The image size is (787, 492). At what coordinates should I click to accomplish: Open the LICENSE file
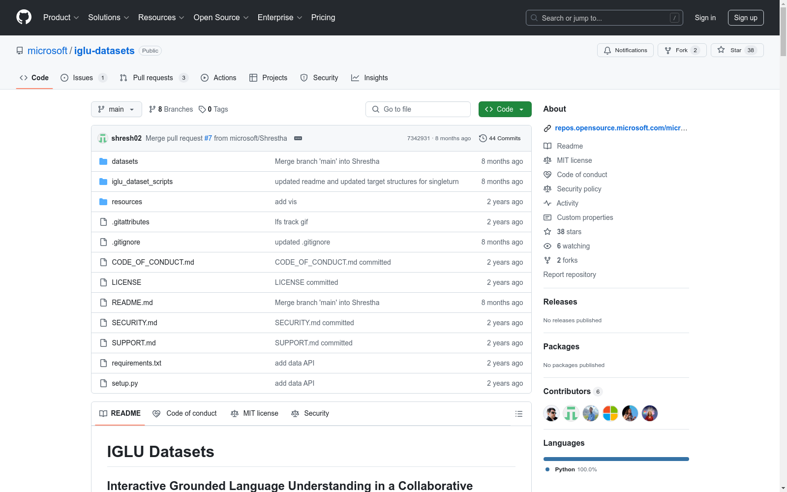[x=126, y=282]
